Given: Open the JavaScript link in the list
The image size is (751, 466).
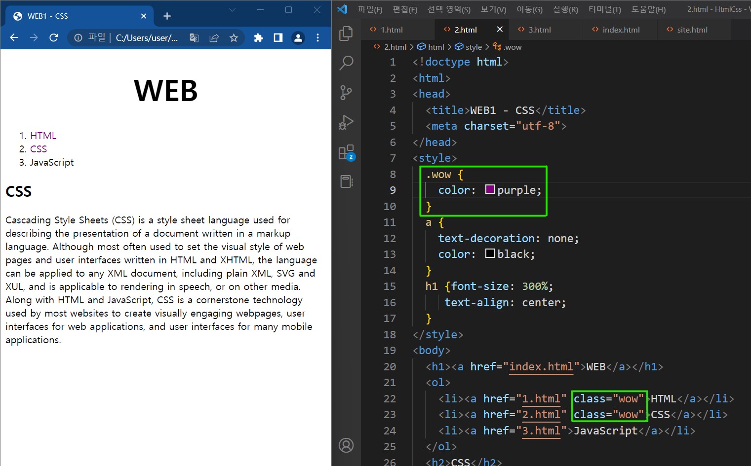Looking at the screenshot, I should pyautogui.click(x=52, y=162).
